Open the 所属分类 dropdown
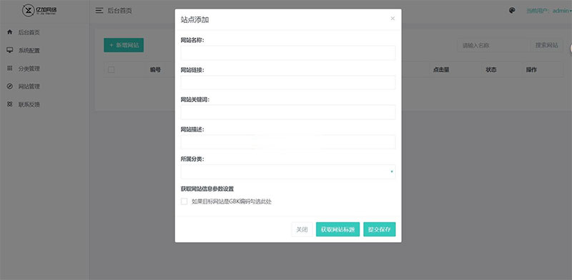 point(288,171)
